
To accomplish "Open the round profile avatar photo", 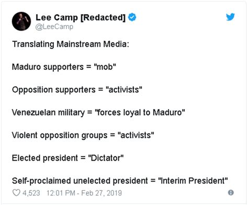I will tap(21, 21).
